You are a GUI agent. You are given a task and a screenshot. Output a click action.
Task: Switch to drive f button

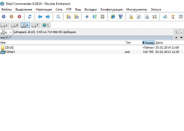coord(35,25)
